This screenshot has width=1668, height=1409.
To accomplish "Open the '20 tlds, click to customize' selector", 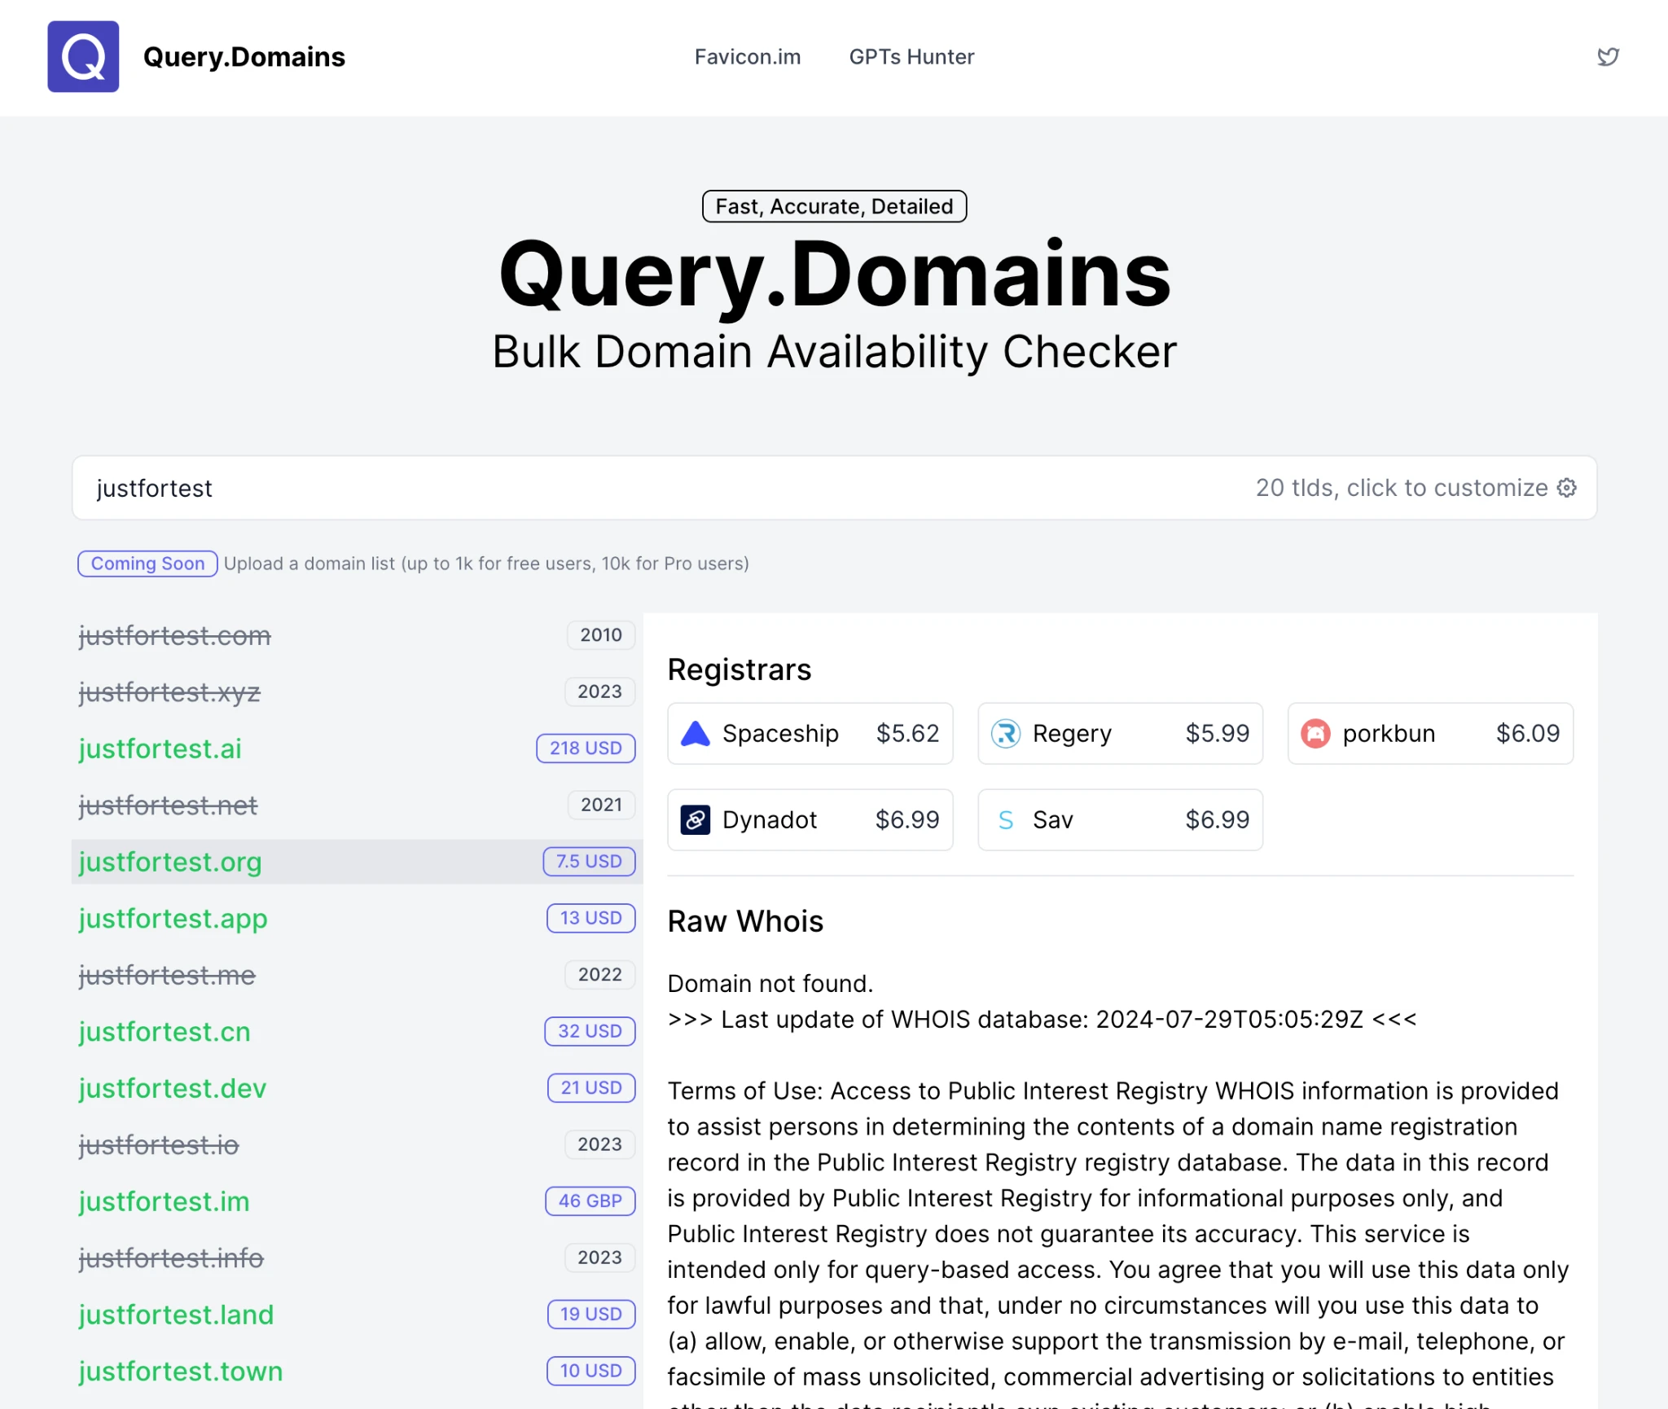I will point(1401,488).
